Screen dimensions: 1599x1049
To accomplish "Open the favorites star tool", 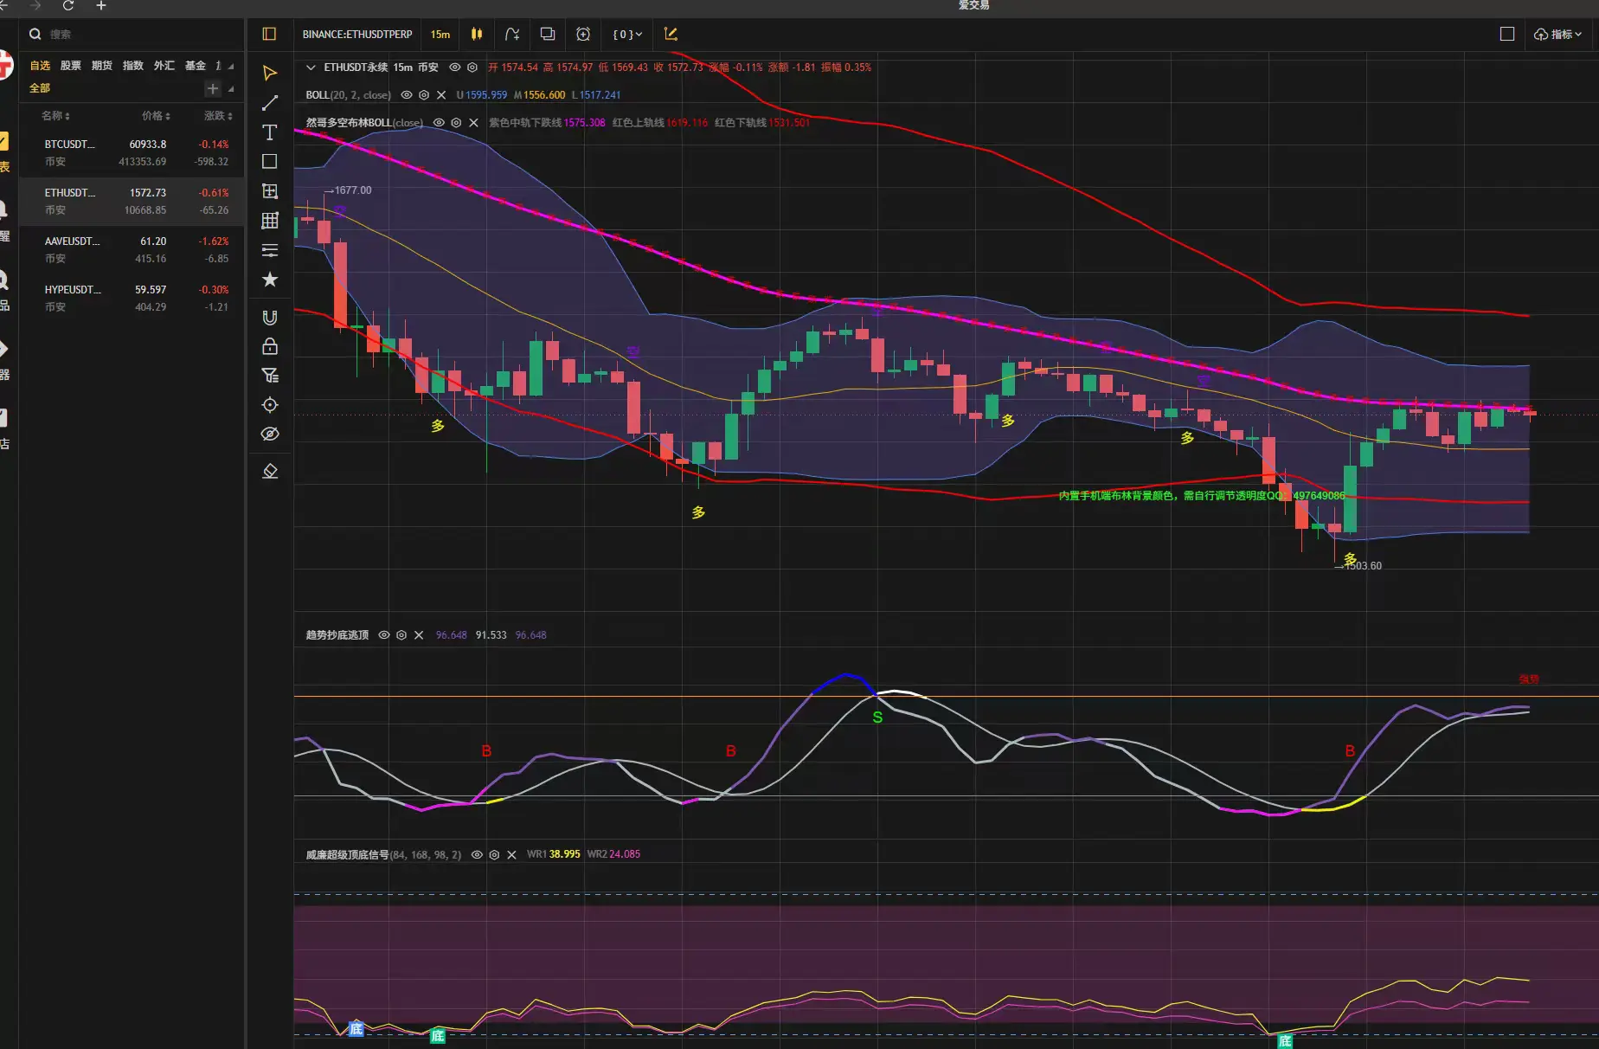I will tap(270, 279).
